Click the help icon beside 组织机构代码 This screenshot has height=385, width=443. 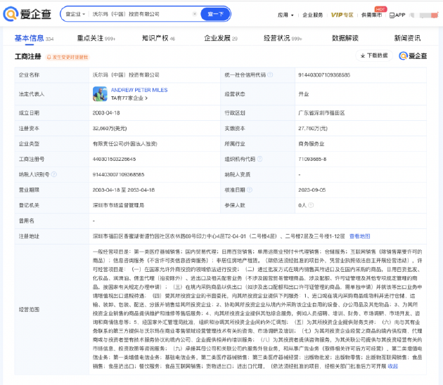pos(259,159)
